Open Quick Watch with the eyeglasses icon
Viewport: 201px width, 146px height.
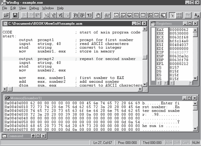point(107,15)
